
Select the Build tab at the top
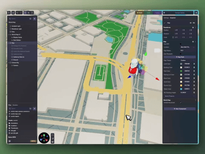pos(140,13)
